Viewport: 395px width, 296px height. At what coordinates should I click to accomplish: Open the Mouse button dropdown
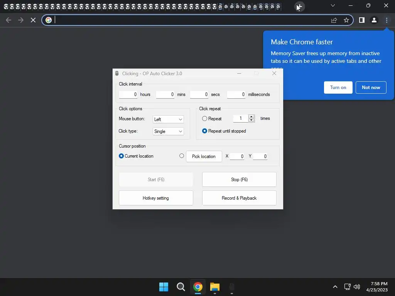[168, 119]
